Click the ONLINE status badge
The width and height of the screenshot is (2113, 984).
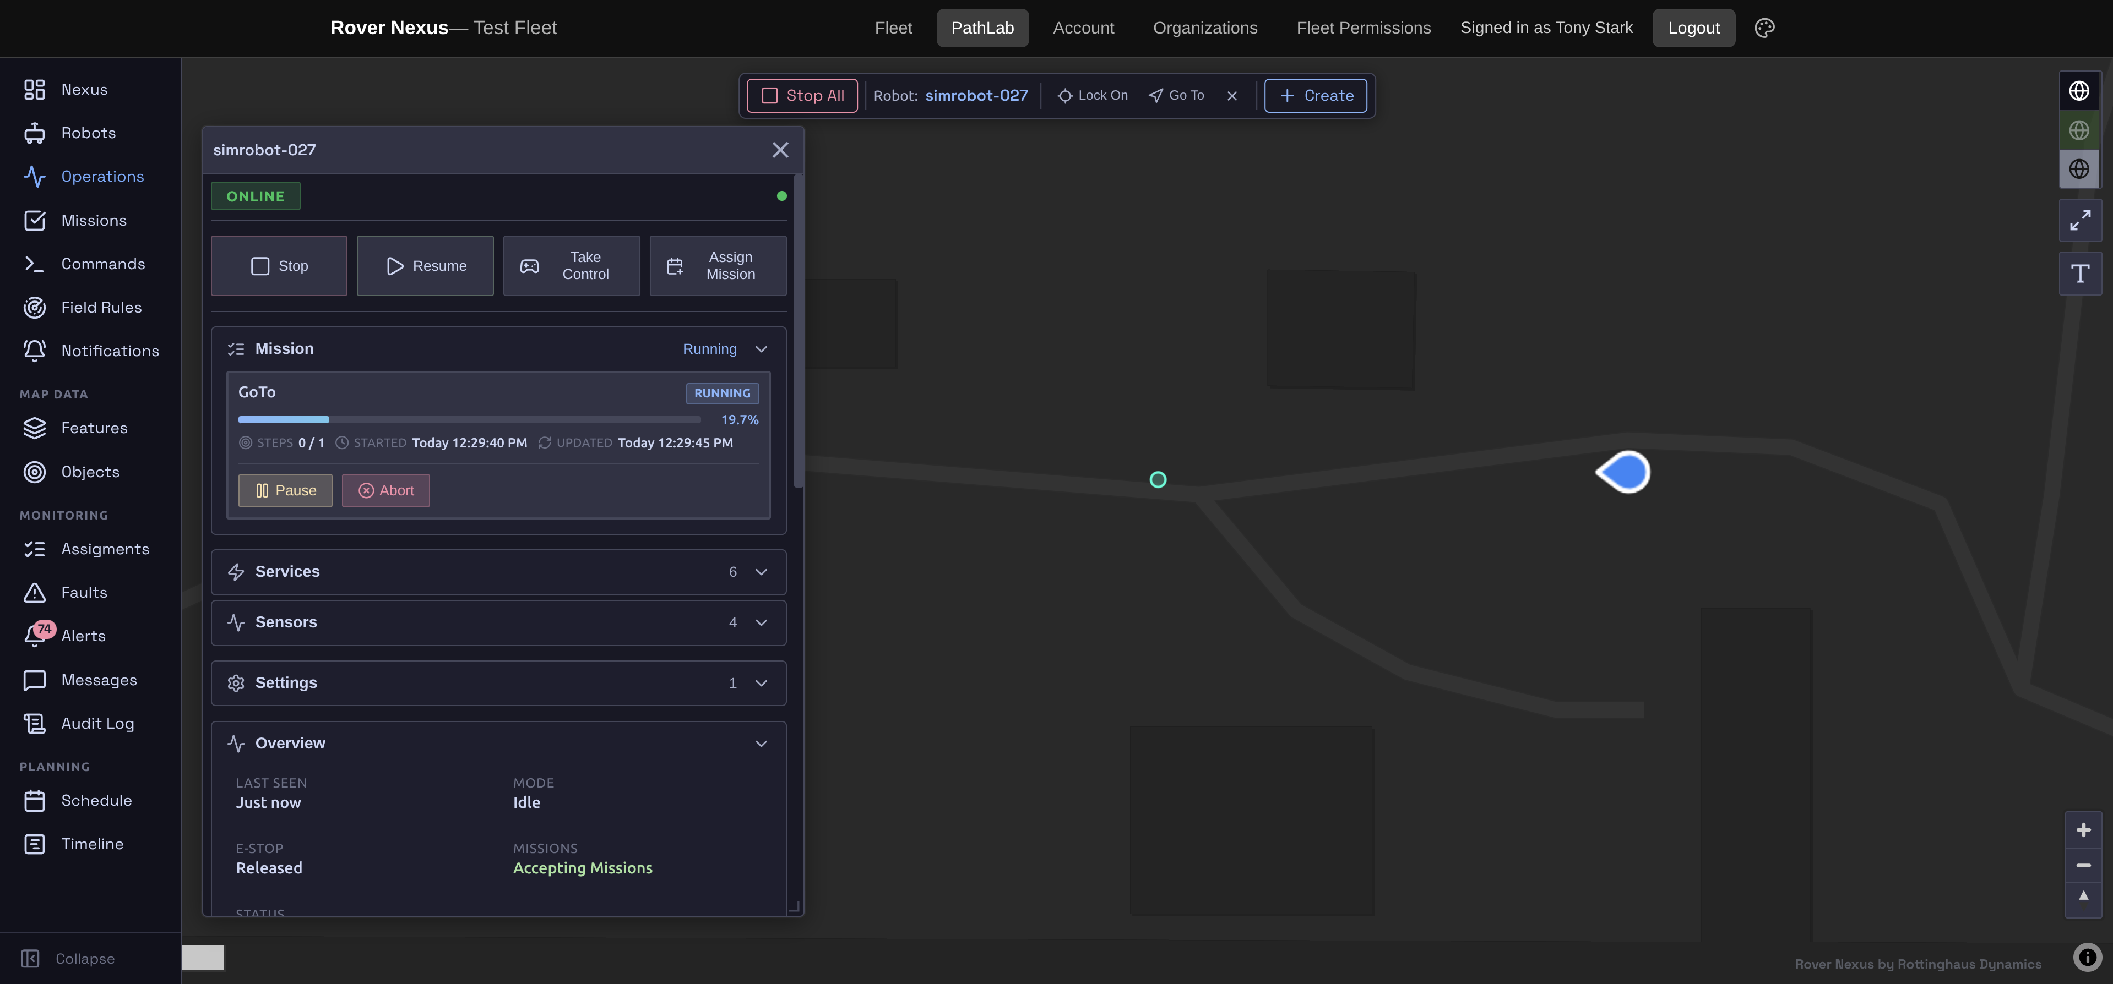coord(255,196)
